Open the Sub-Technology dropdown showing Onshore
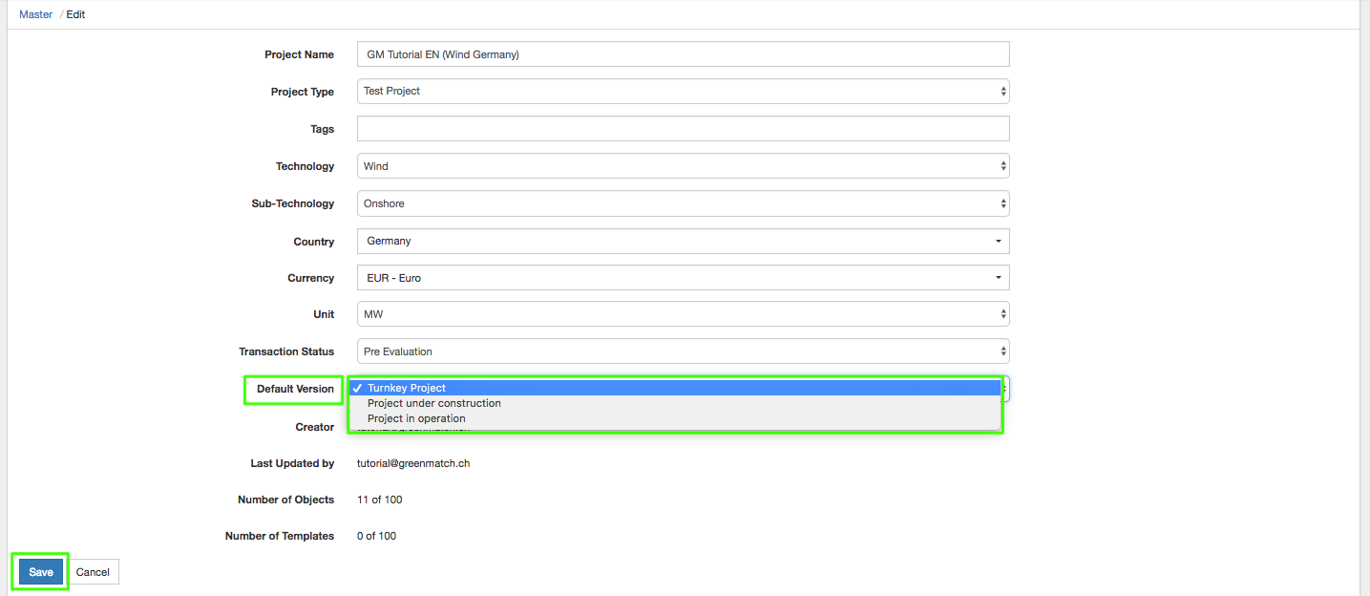1370x596 pixels. (x=683, y=203)
